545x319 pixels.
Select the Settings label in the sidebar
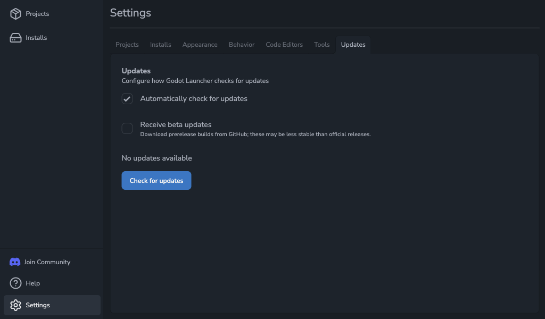click(38, 305)
